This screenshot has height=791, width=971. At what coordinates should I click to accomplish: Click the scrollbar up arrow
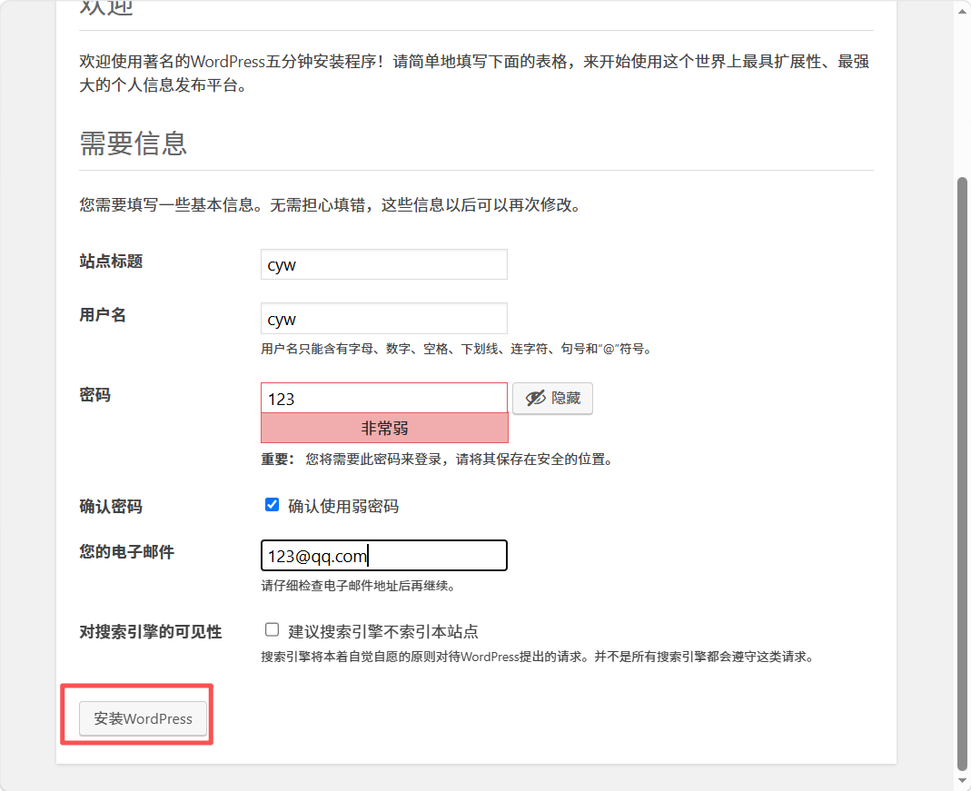pos(962,10)
